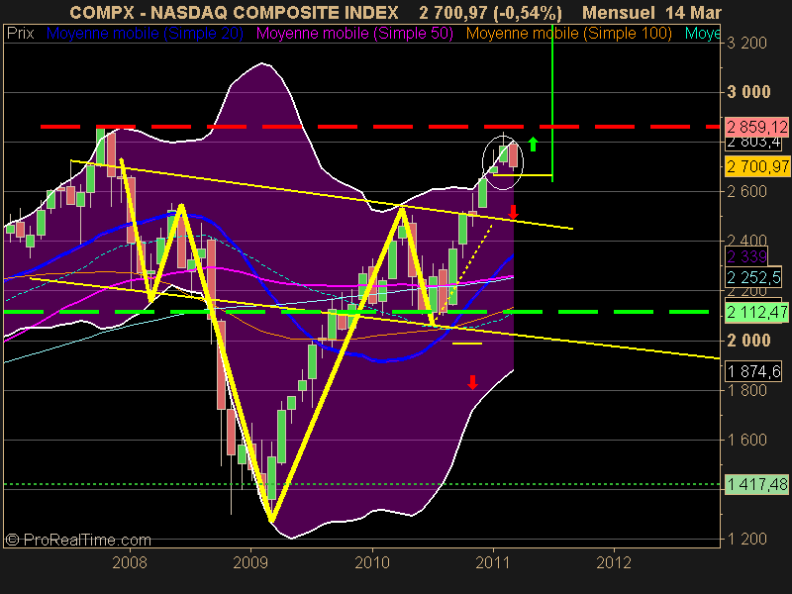Image resolution: width=792 pixels, height=594 pixels.
Task: Select 'Moyenne mobile (Simple 100)' legend entry
Action: 568,34
